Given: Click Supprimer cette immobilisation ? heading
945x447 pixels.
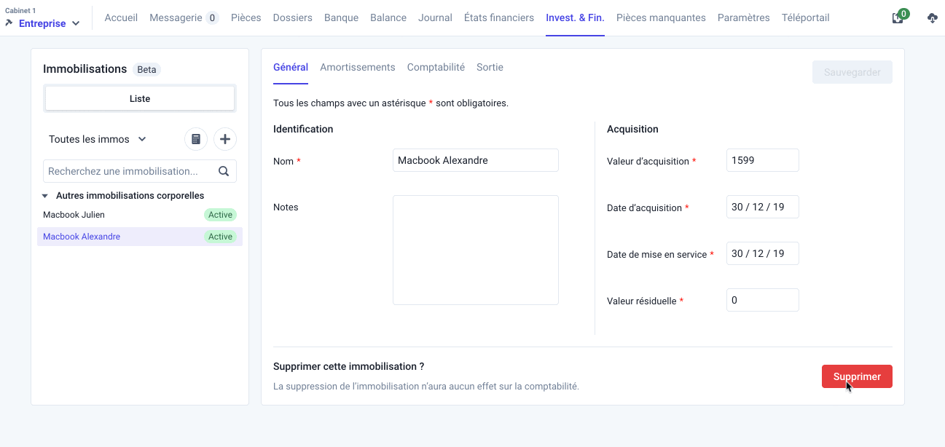Looking at the screenshot, I should pos(348,366).
